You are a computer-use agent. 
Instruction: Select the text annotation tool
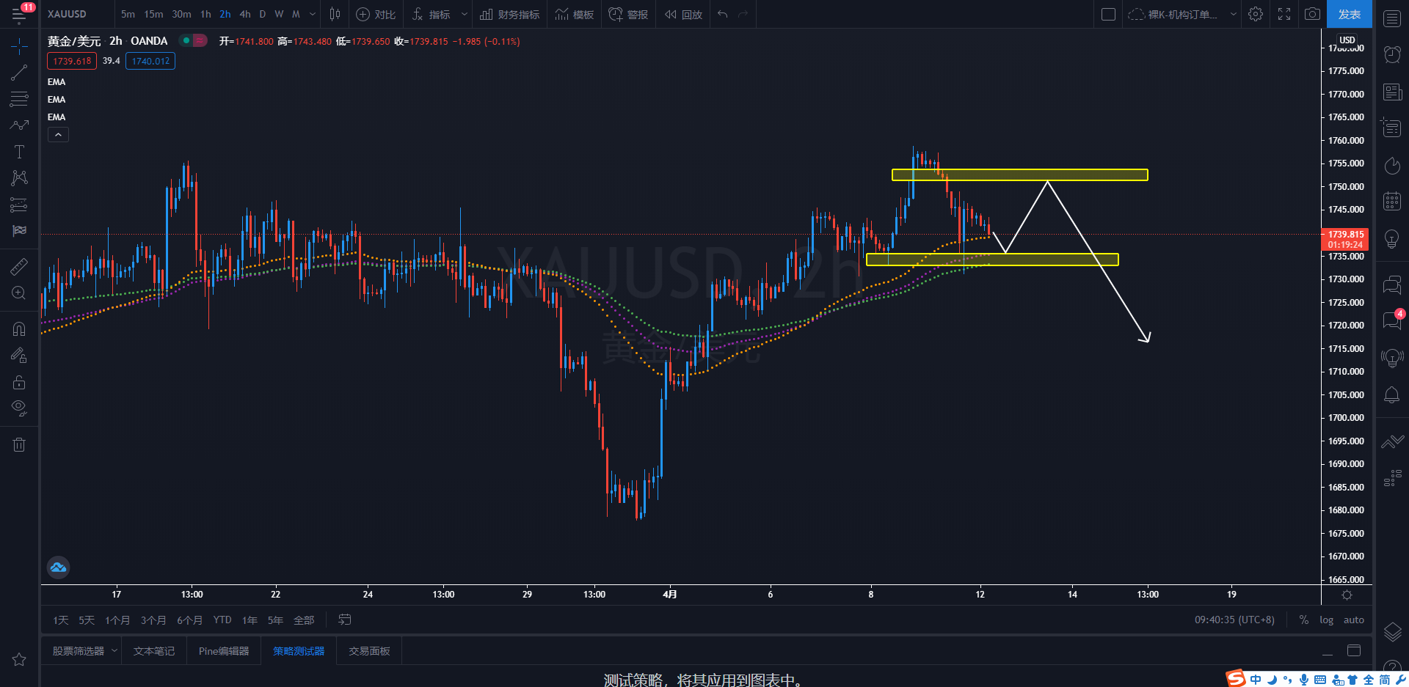[19, 152]
